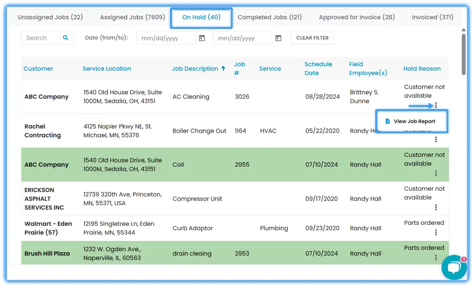Click sort arrow next to Job Description

coord(223,68)
